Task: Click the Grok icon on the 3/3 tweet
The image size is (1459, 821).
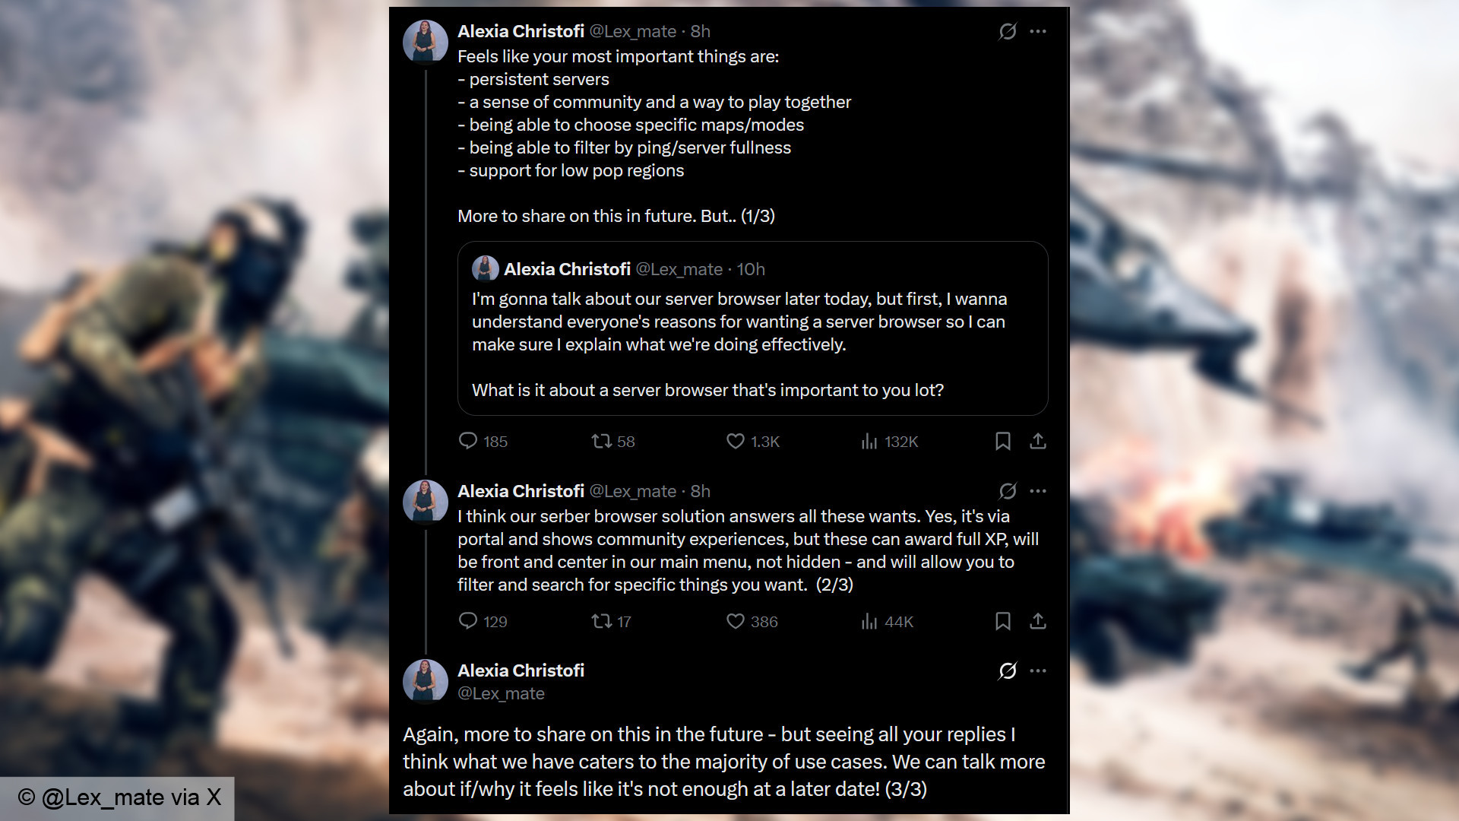Action: pos(1008,670)
